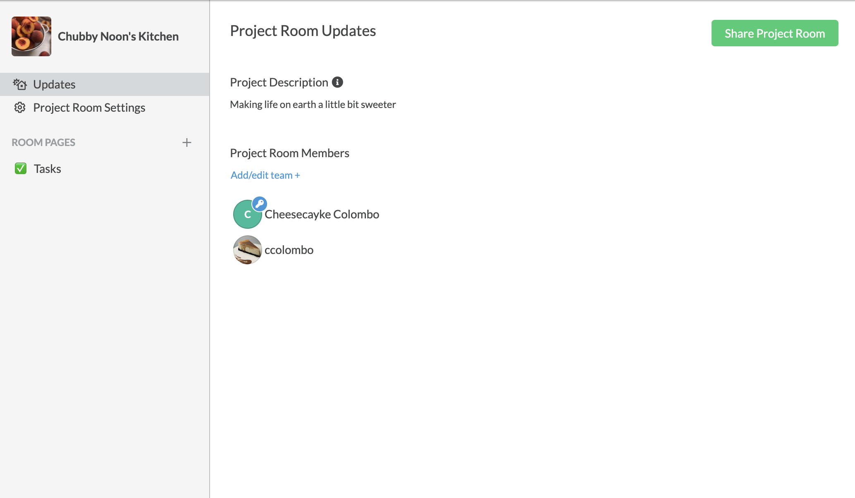Click the Room Pages section header
Image resolution: width=855 pixels, height=498 pixels.
43,142
